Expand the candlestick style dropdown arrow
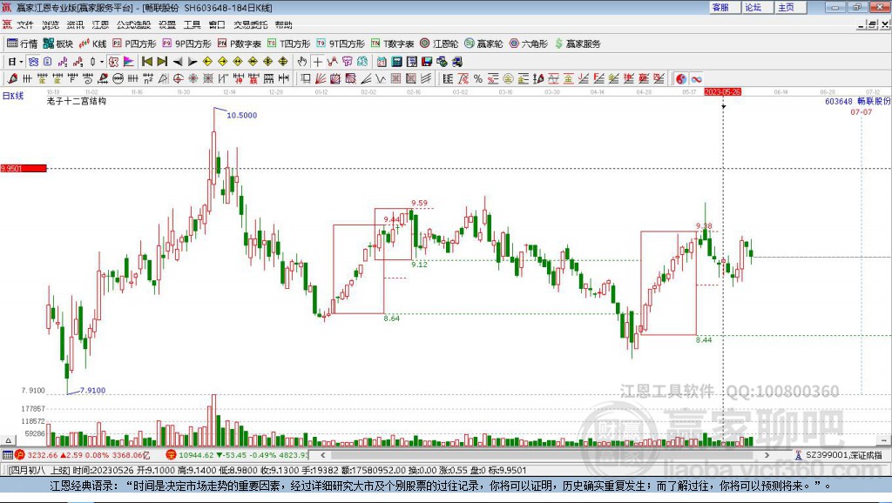The height and width of the screenshot is (503, 892). coord(102,62)
